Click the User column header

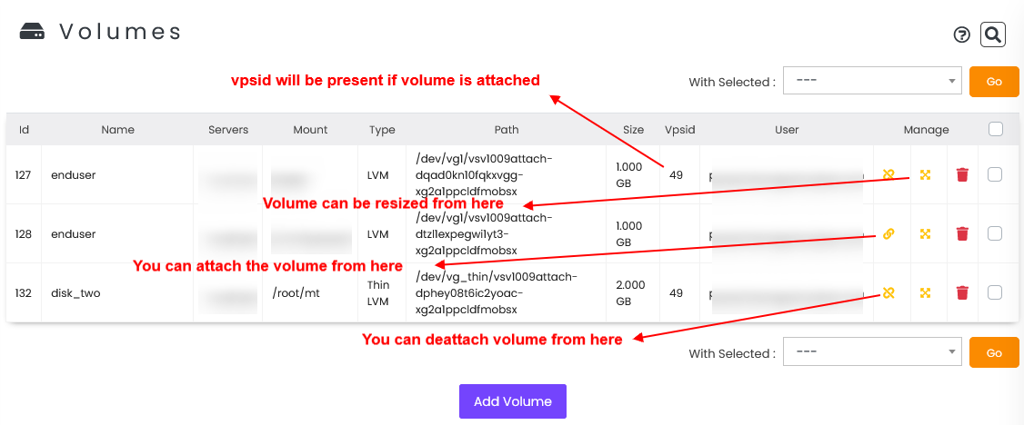787,130
